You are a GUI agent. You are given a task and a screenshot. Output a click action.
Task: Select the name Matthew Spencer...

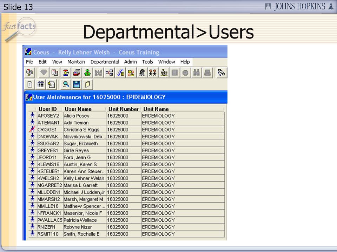point(84,206)
